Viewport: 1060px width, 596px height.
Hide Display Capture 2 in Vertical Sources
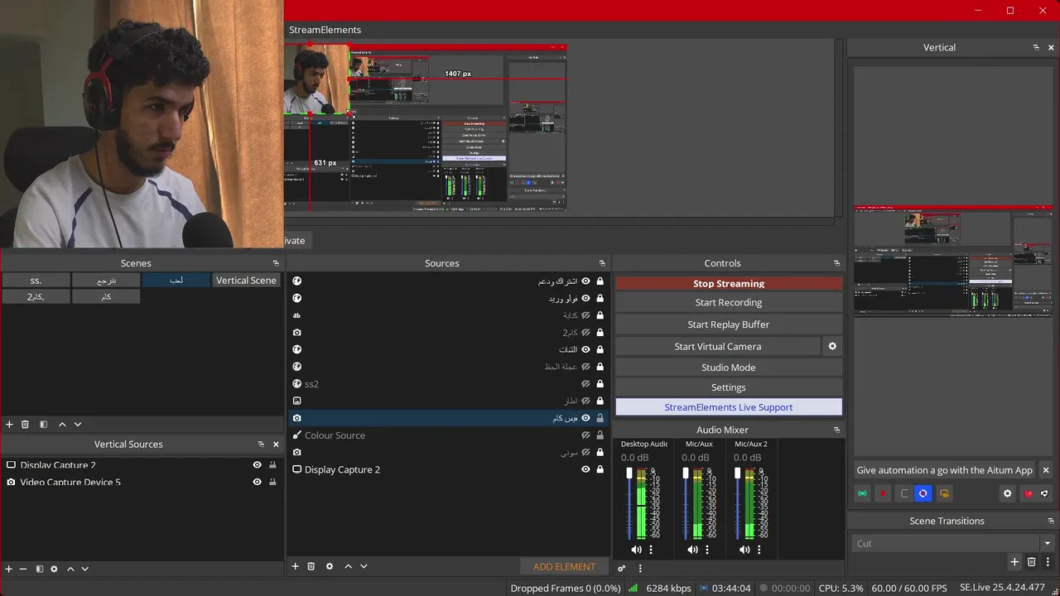pos(258,465)
